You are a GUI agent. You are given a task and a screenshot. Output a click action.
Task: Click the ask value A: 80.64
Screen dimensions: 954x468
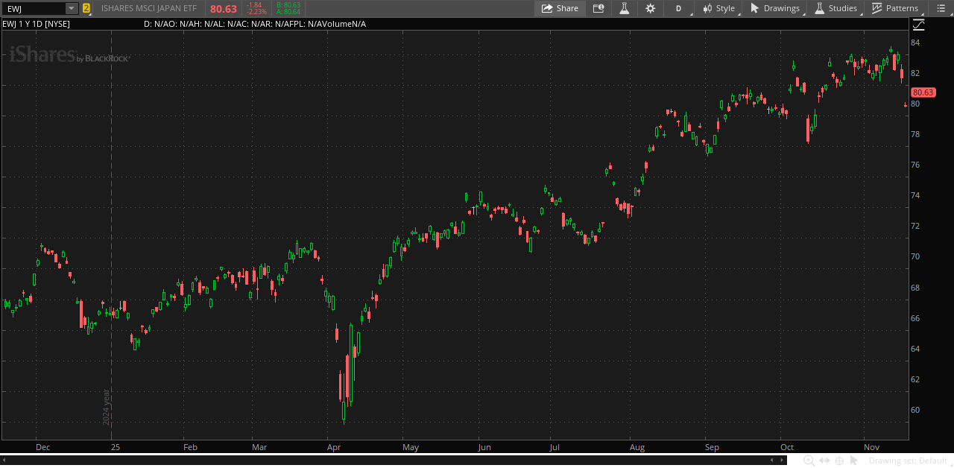tap(288, 12)
